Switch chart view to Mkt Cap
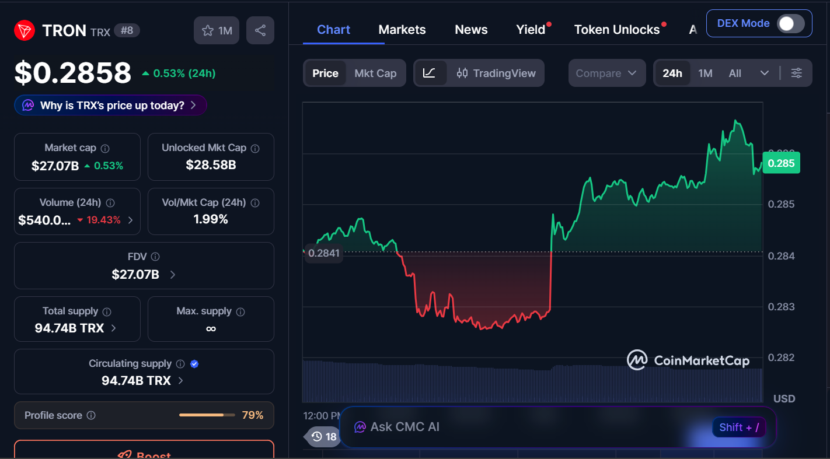830x459 pixels. (x=375, y=73)
